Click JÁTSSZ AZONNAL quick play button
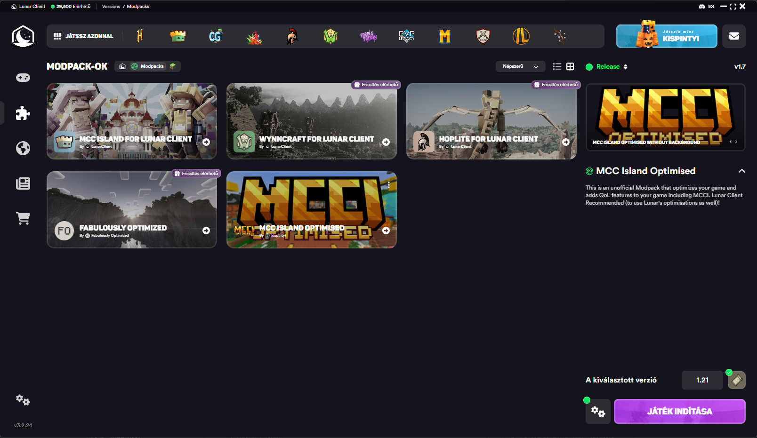 84,36
